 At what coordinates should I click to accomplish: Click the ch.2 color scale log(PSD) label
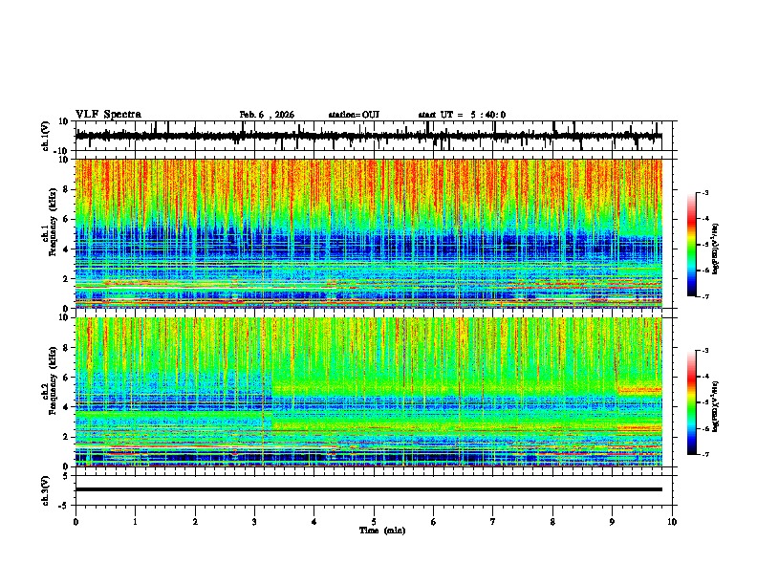(x=716, y=406)
